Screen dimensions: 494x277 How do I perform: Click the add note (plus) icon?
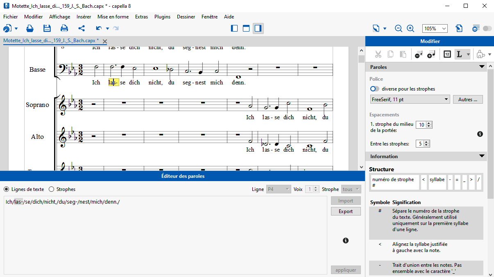pyautogui.click(x=431, y=54)
